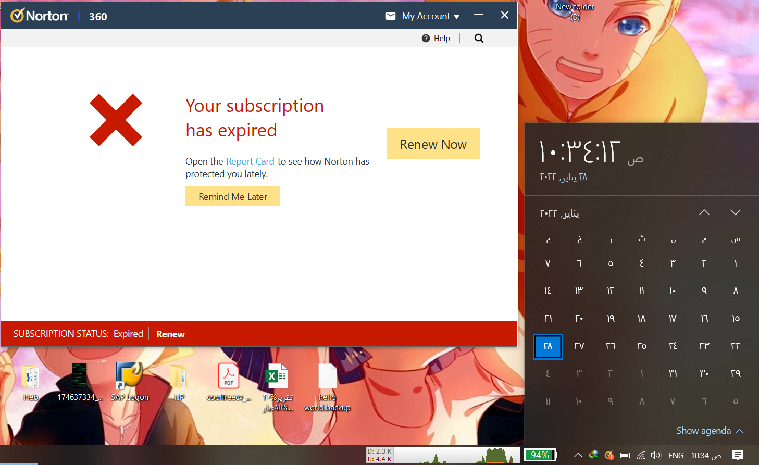The image size is (759, 465).
Task: Click the Norton search magnifier icon
Action: point(479,38)
